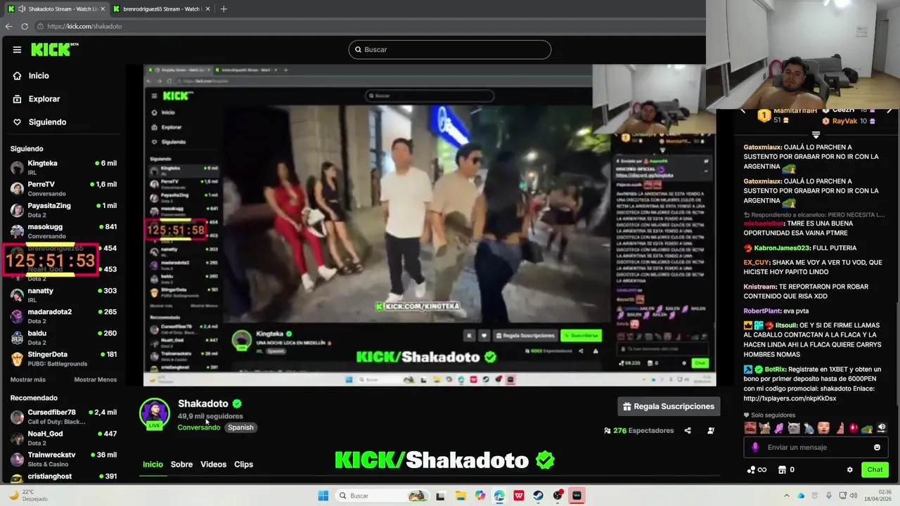Open madaradota2 channel in sidebar
The height and width of the screenshot is (506, 900).
[x=63, y=316]
